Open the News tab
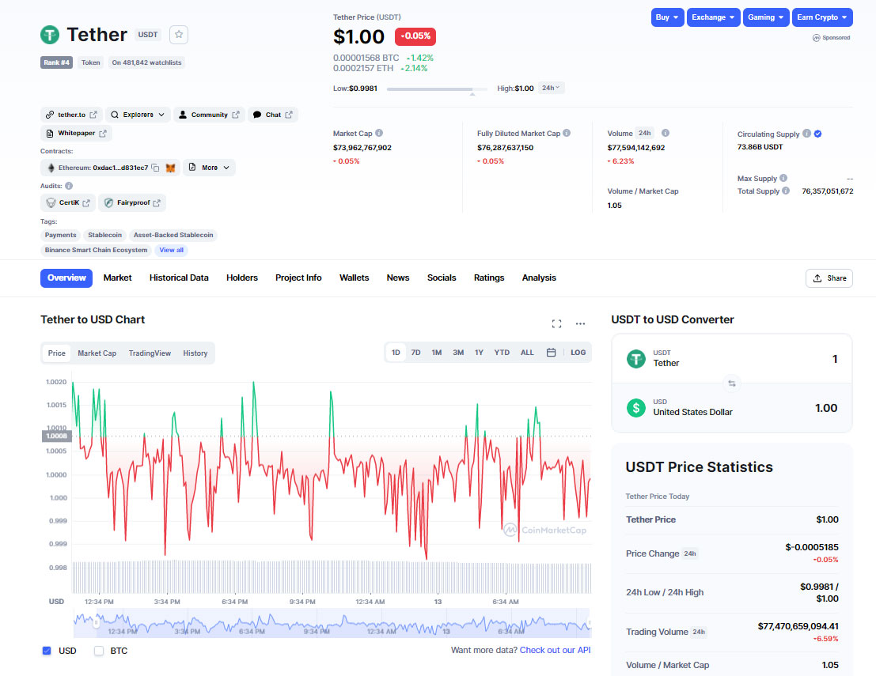The width and height of the screenshot is (876, 676). [398, 278]
